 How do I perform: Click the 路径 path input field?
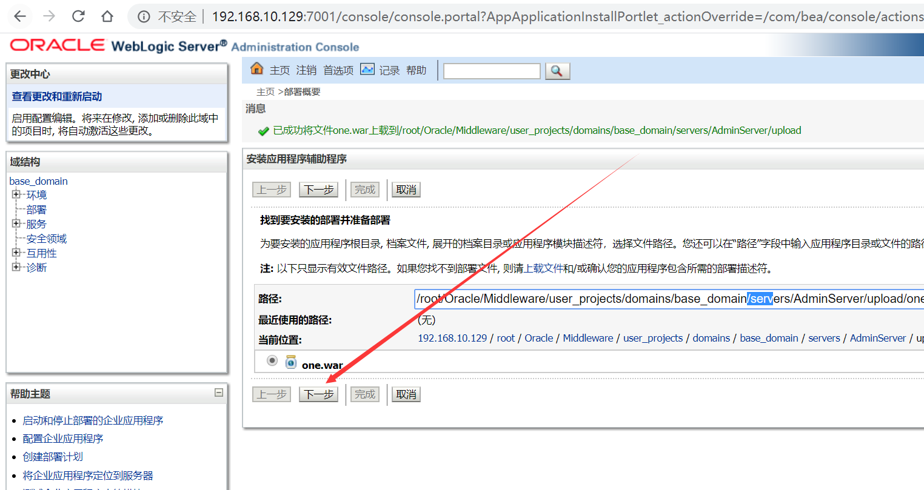point(669,299)
